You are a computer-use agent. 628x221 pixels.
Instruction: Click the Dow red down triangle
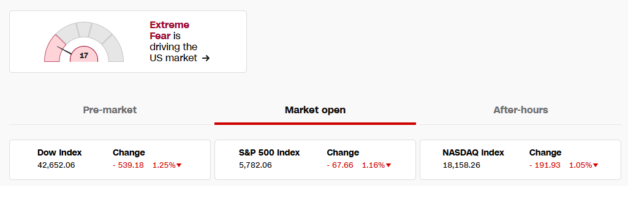179,165
